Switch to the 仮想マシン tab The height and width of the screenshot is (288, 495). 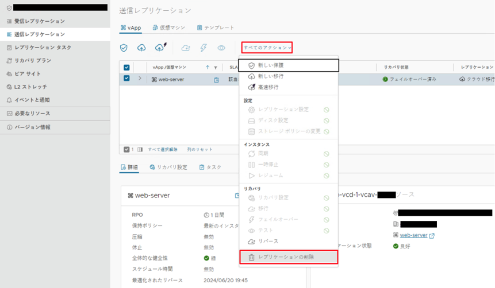[169, 28]
